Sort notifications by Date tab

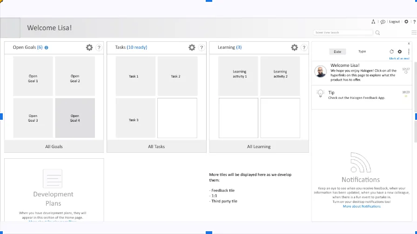[x=337, y=52]
